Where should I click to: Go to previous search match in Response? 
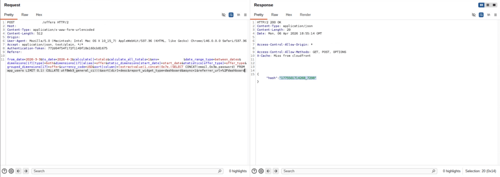[269, 171]
